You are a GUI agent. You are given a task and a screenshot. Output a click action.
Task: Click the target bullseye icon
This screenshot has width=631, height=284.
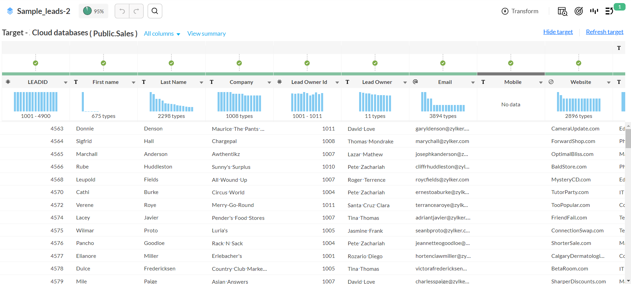click(579, 11)
